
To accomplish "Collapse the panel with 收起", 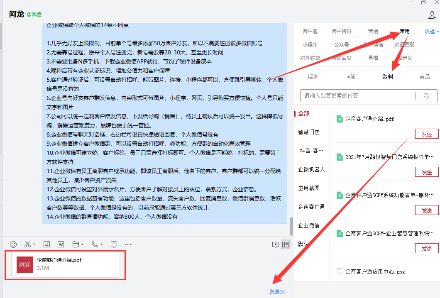I will coord(432,32).
